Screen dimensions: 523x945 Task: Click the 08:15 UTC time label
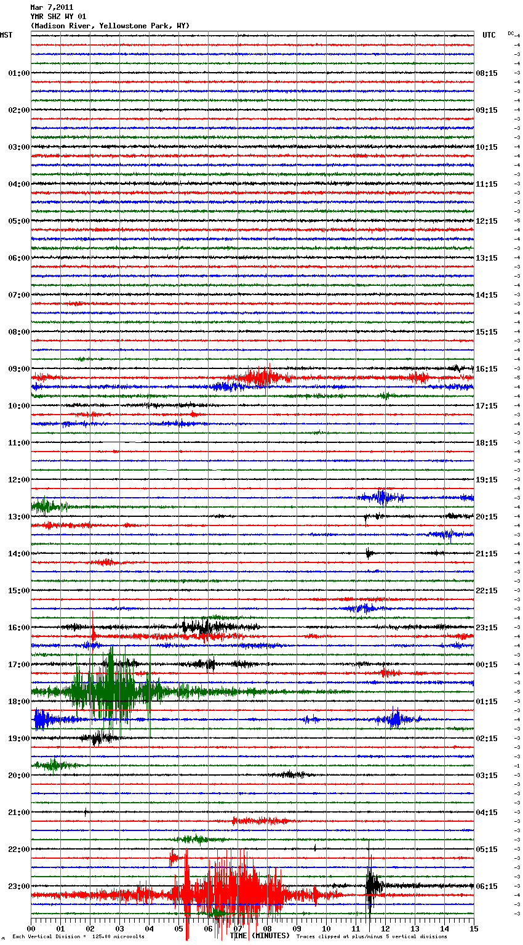coord(487,73)
